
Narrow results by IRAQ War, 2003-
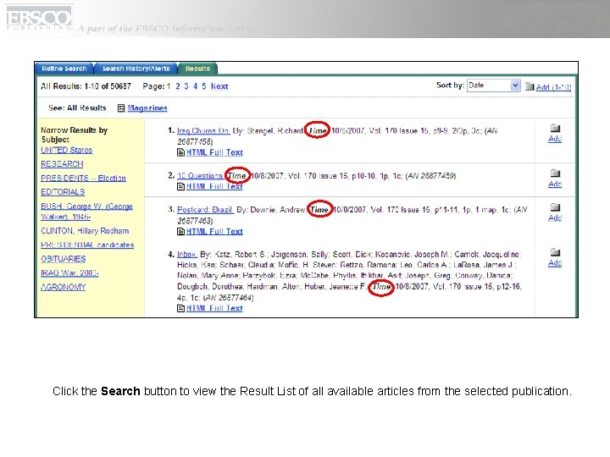69,273
